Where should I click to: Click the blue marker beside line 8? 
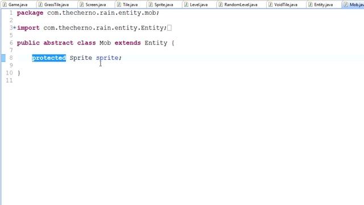tap(3, 58)
